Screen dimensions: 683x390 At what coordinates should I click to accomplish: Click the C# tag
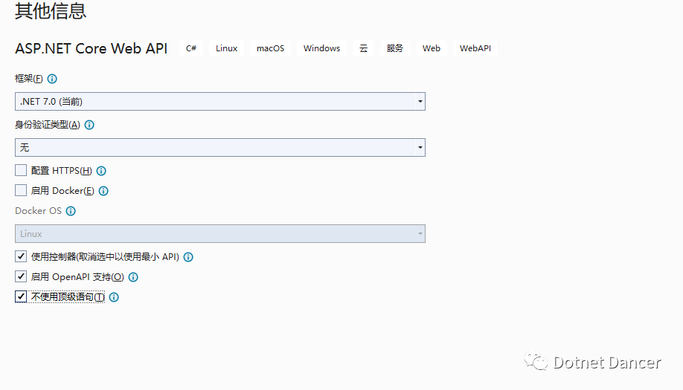pos(191,48)
